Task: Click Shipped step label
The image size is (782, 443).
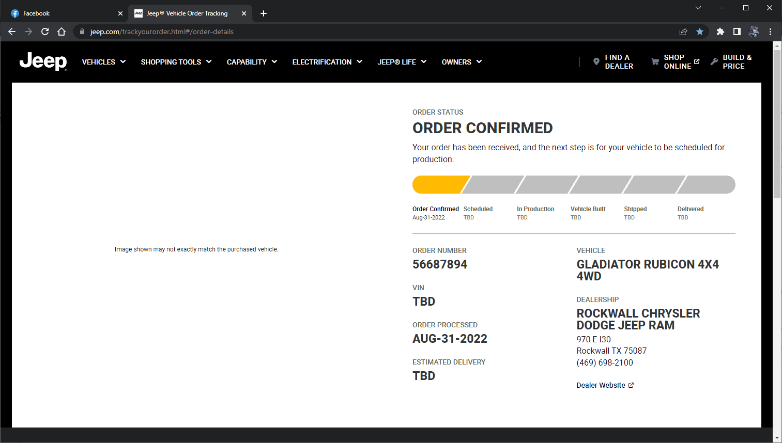Action: pyautogui.click(x=635, y=209)
